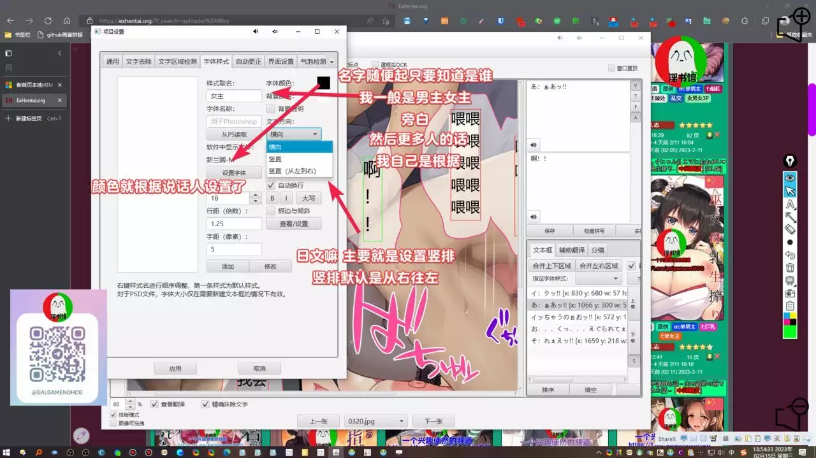Toggle the '窗口置顶' checkbox
The height and width of the screenshot is (458, 816).
612,68
